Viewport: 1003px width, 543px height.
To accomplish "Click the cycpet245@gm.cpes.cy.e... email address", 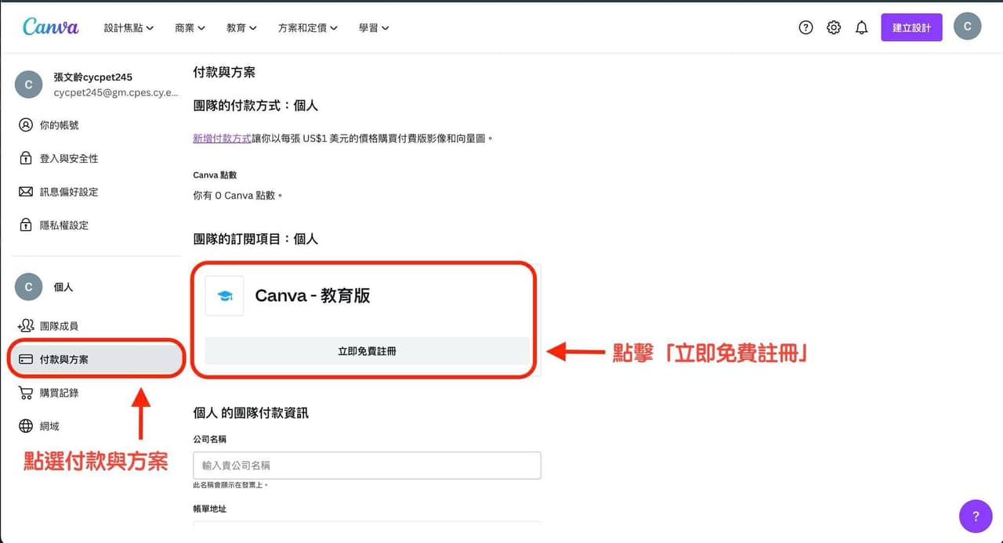I will coord(116,92).
